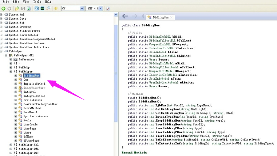
Task: Click the back arrow in decompiler pane
Action: coord(125,16)
